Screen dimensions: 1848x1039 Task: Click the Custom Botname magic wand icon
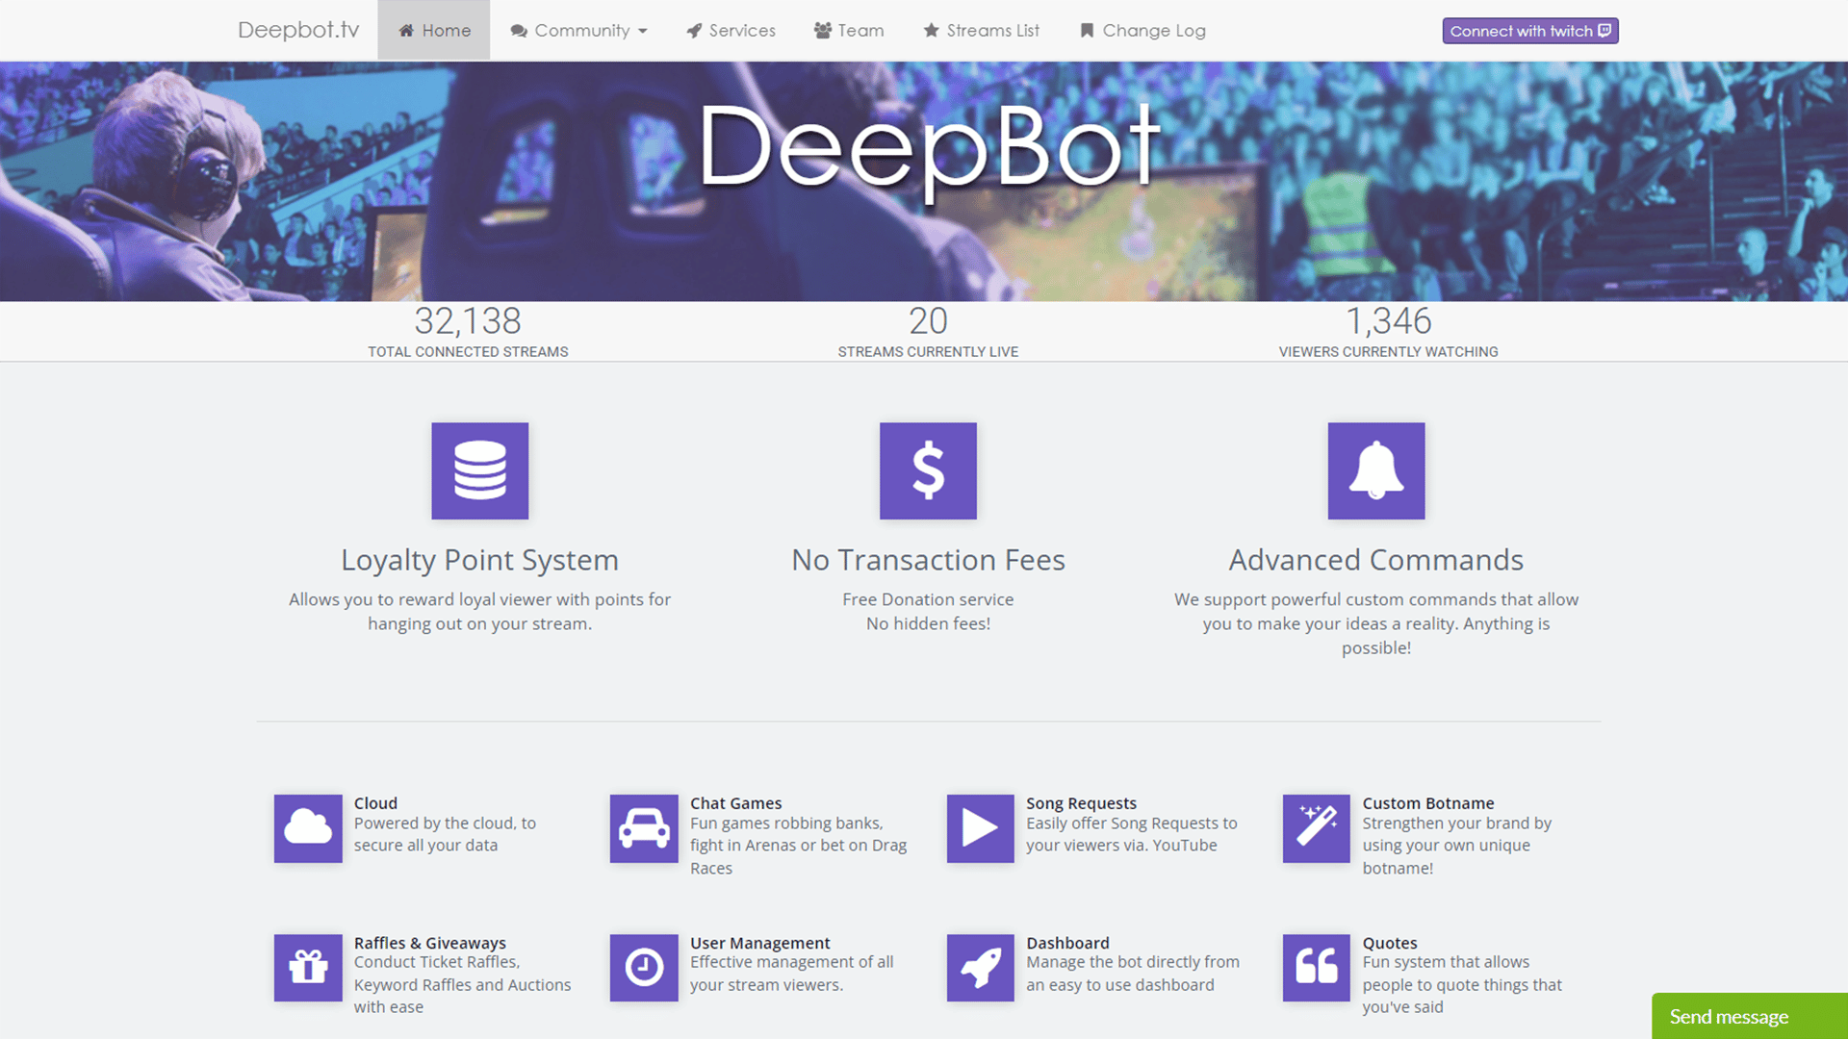1317,828
